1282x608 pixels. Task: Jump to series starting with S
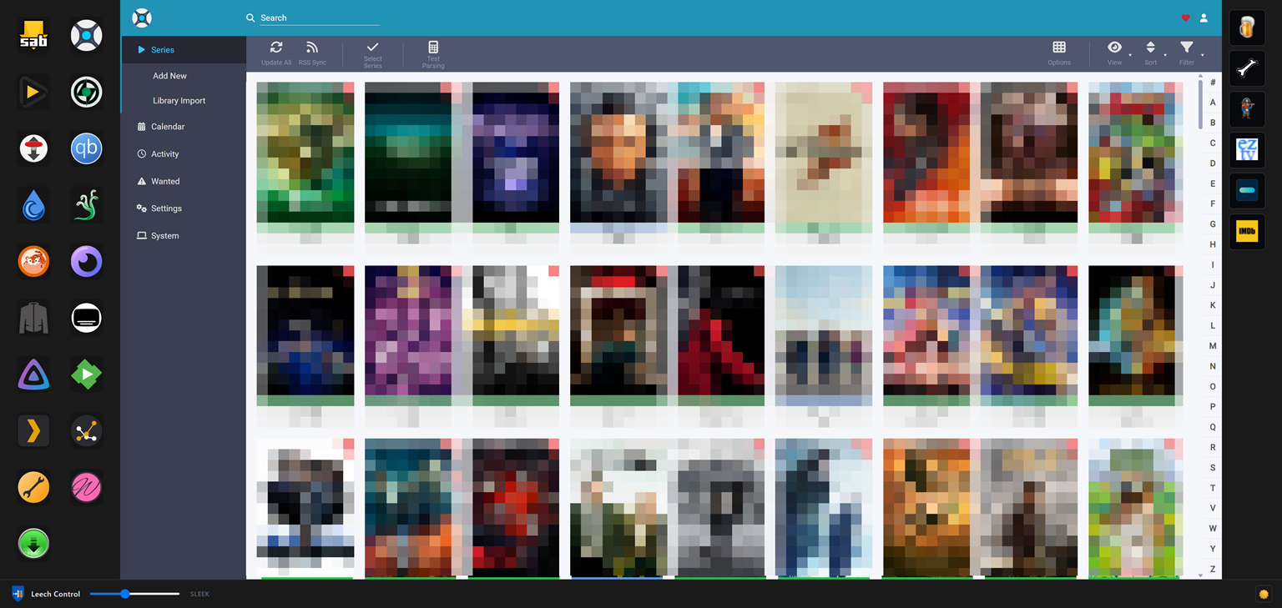pos(1213,468)
